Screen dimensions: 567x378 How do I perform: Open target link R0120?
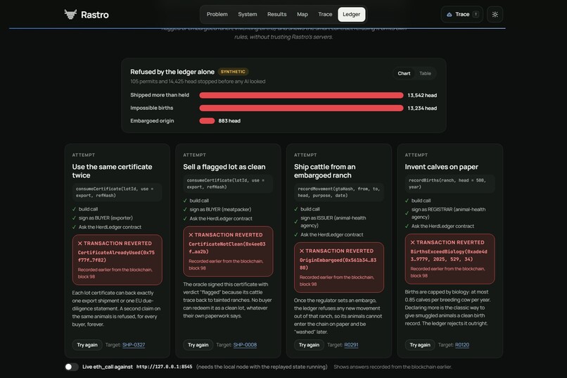(x=462, y=345)
